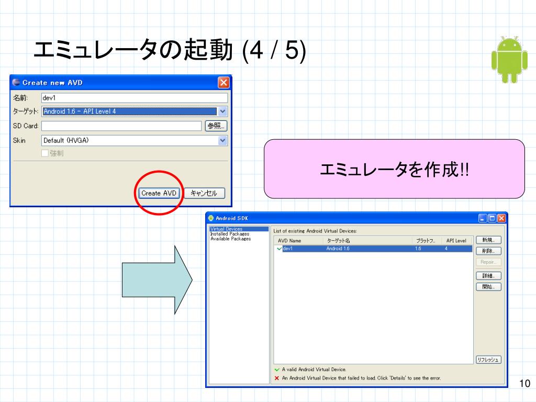The height and width of the screenshot is (402, 536).
Task: Click the AVD Name column header
Action: pyautogui.click(x=299, y=241)
